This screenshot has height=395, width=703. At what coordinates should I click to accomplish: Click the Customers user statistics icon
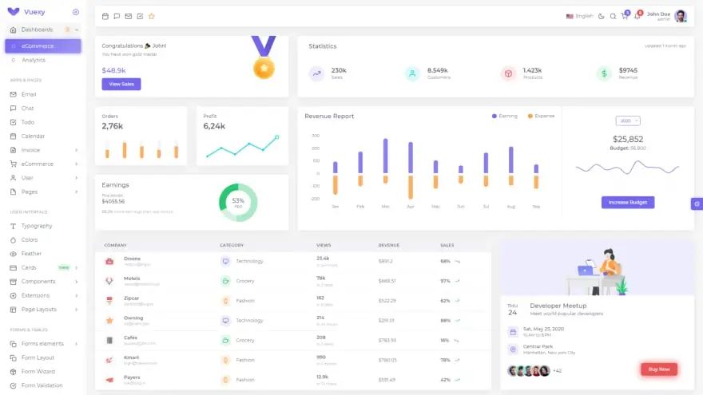[412, 73]
